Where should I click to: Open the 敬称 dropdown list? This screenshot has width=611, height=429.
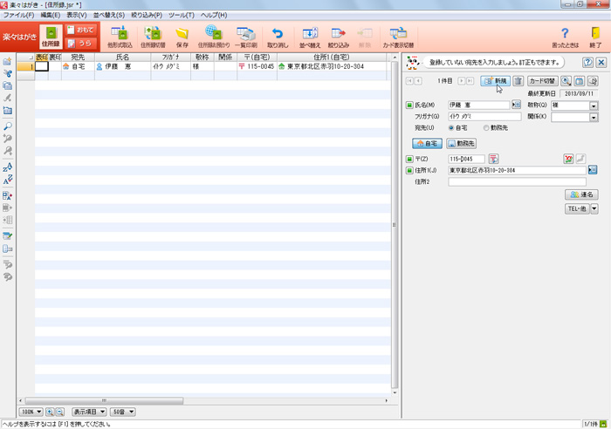point(594,106)
